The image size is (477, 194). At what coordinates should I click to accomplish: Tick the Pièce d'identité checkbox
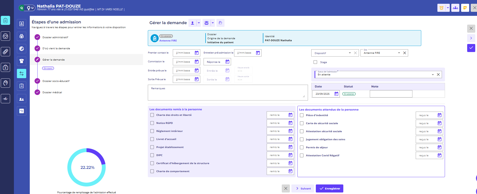tap(302, 115)
